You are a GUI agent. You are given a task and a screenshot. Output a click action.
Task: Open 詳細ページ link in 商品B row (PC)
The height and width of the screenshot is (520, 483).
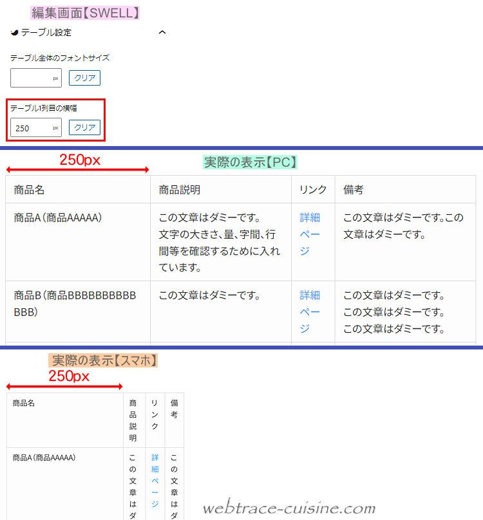(310, 311)
